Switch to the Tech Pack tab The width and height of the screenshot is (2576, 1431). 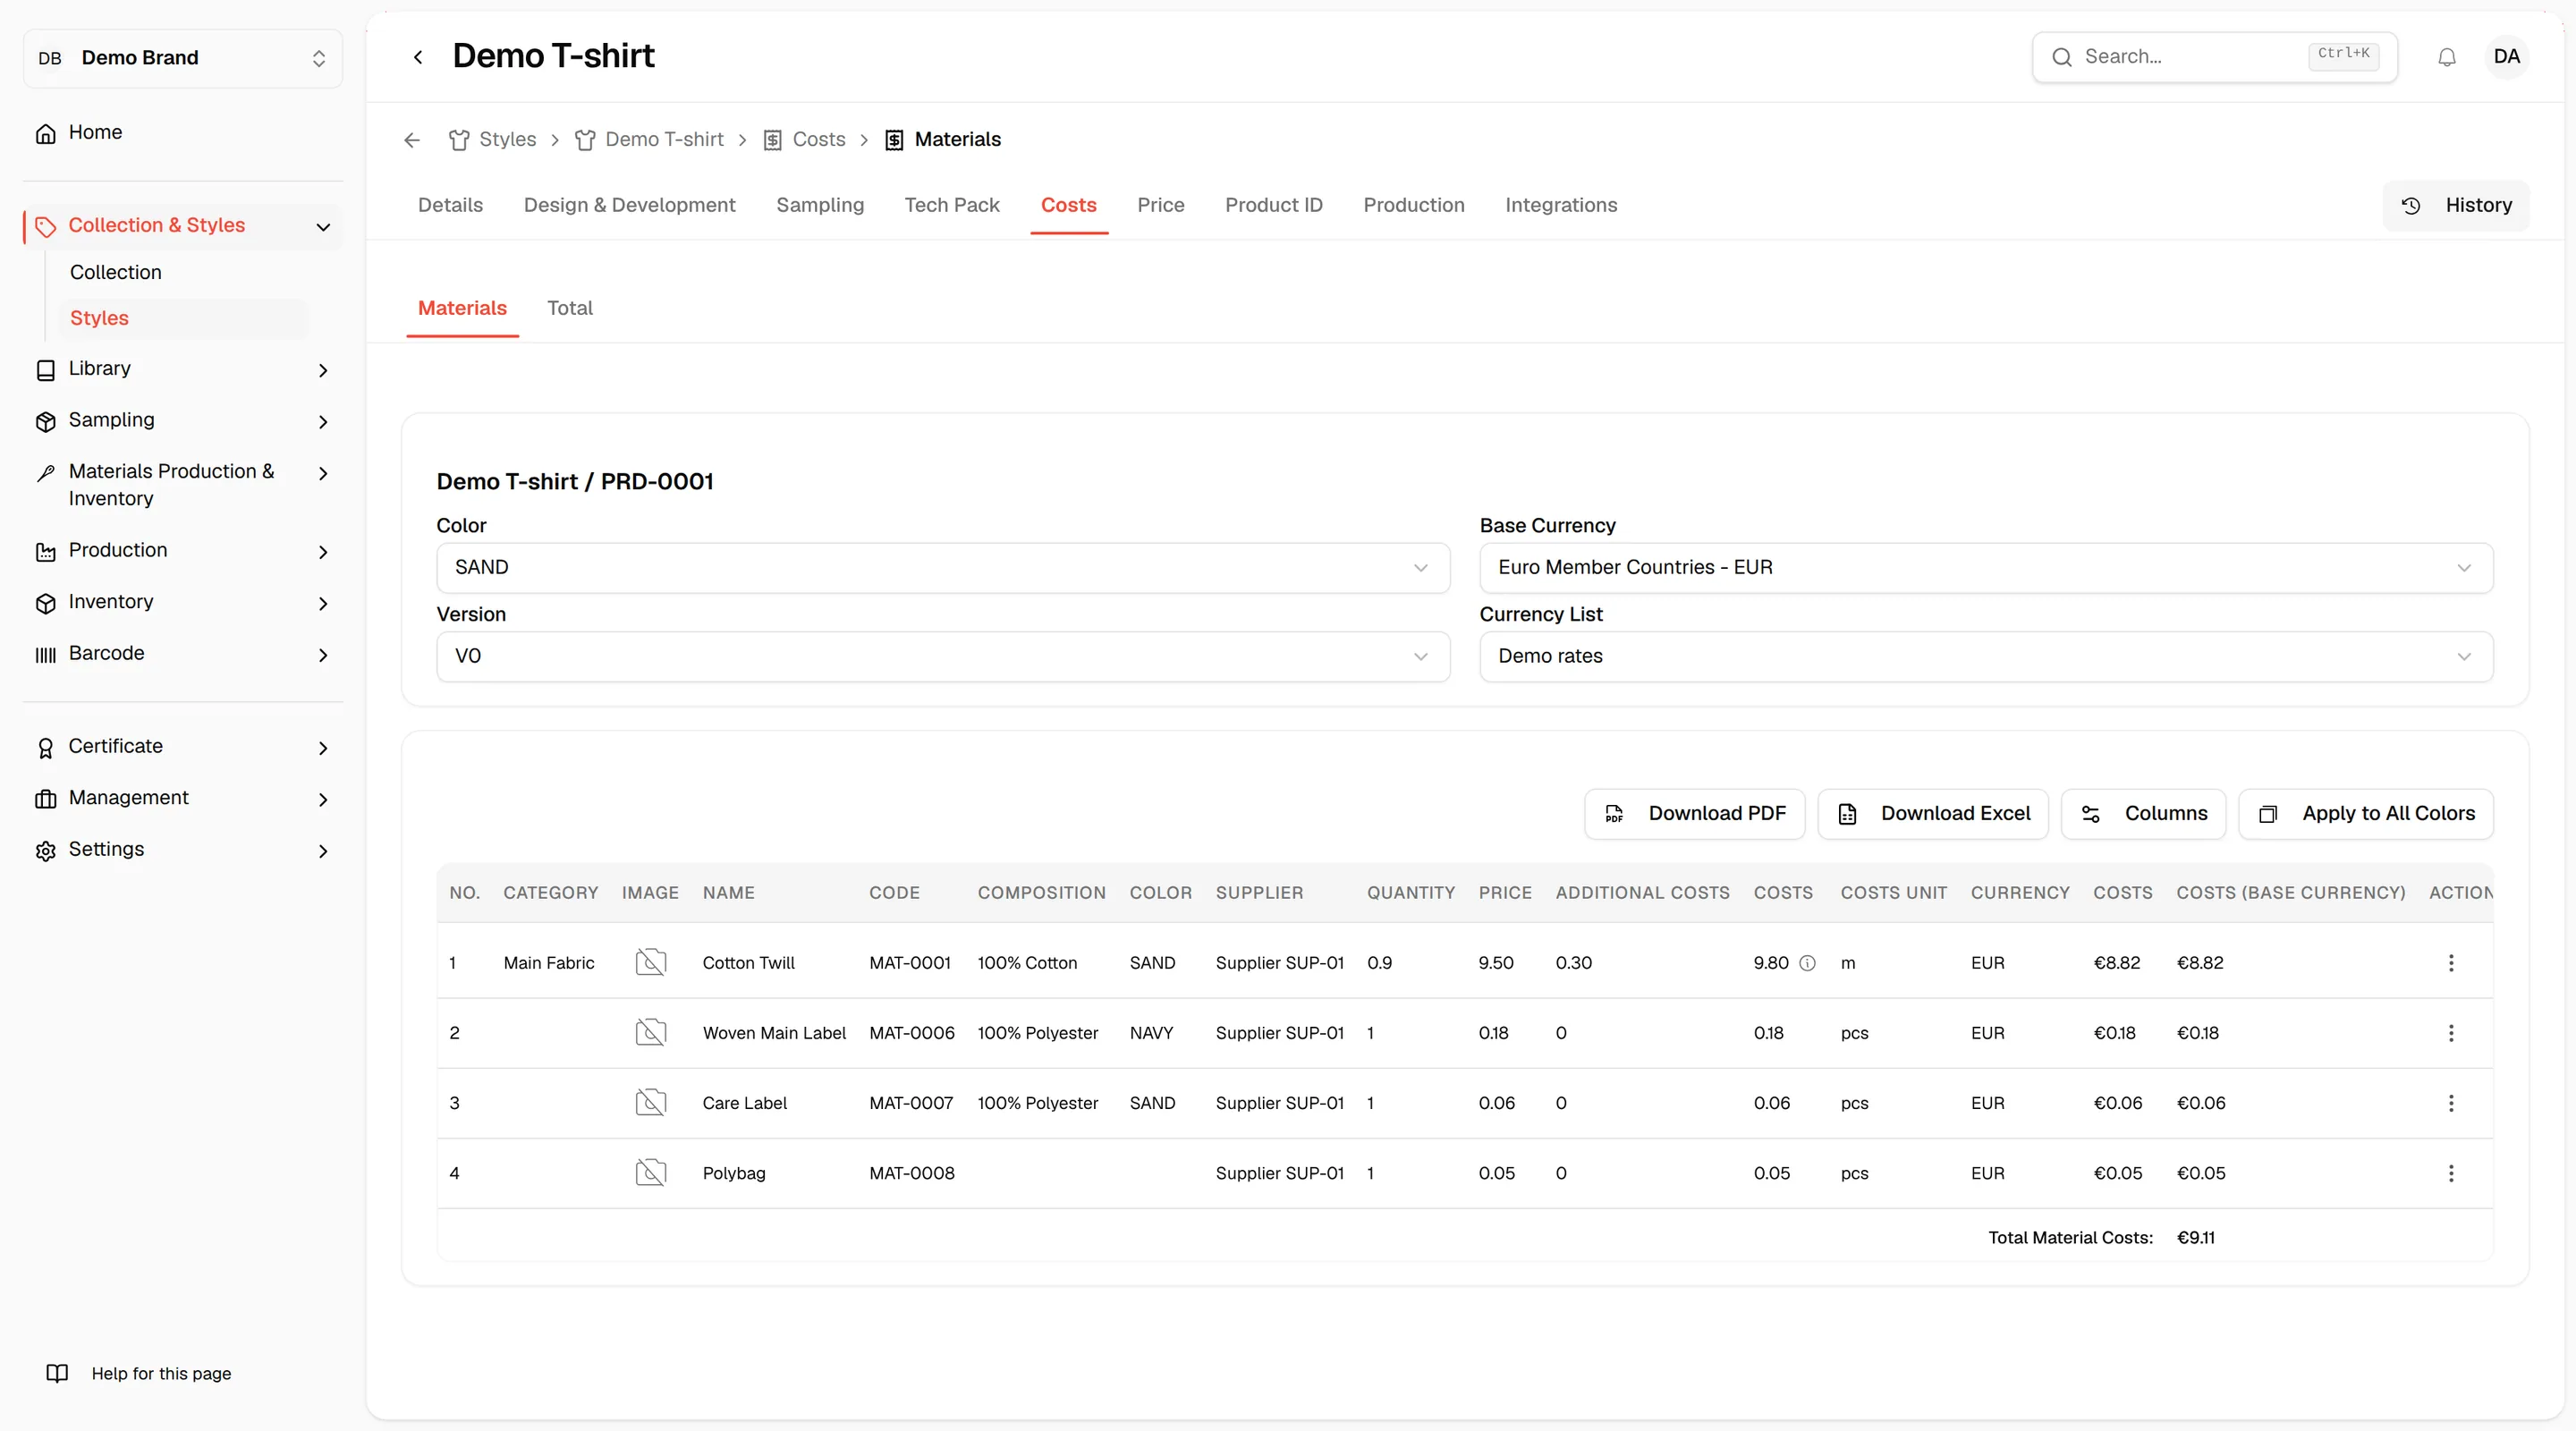[951, 205]
